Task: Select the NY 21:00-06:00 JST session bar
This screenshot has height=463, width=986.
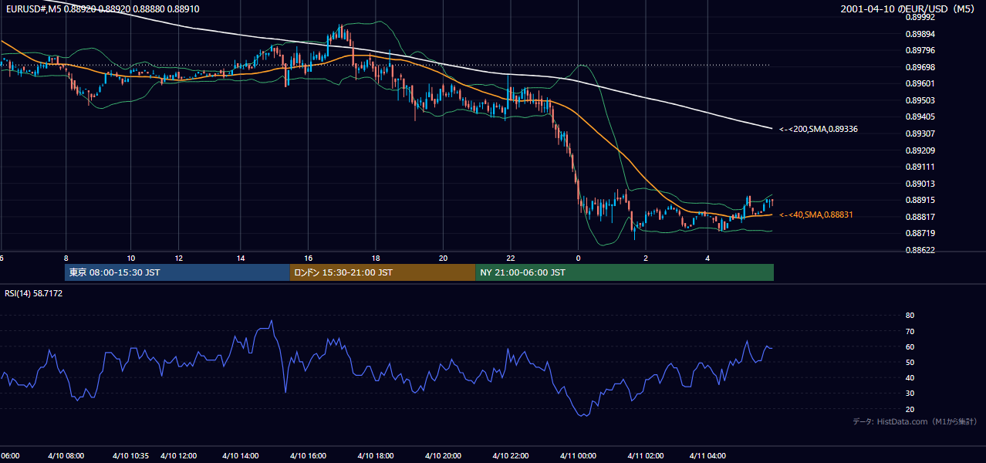Action: (625, 272)
